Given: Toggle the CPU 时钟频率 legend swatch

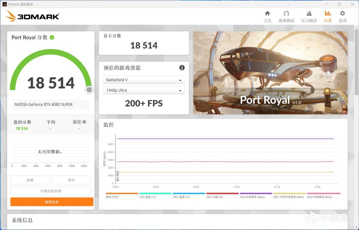Looking at the screenshot, I should click(256, 193).
